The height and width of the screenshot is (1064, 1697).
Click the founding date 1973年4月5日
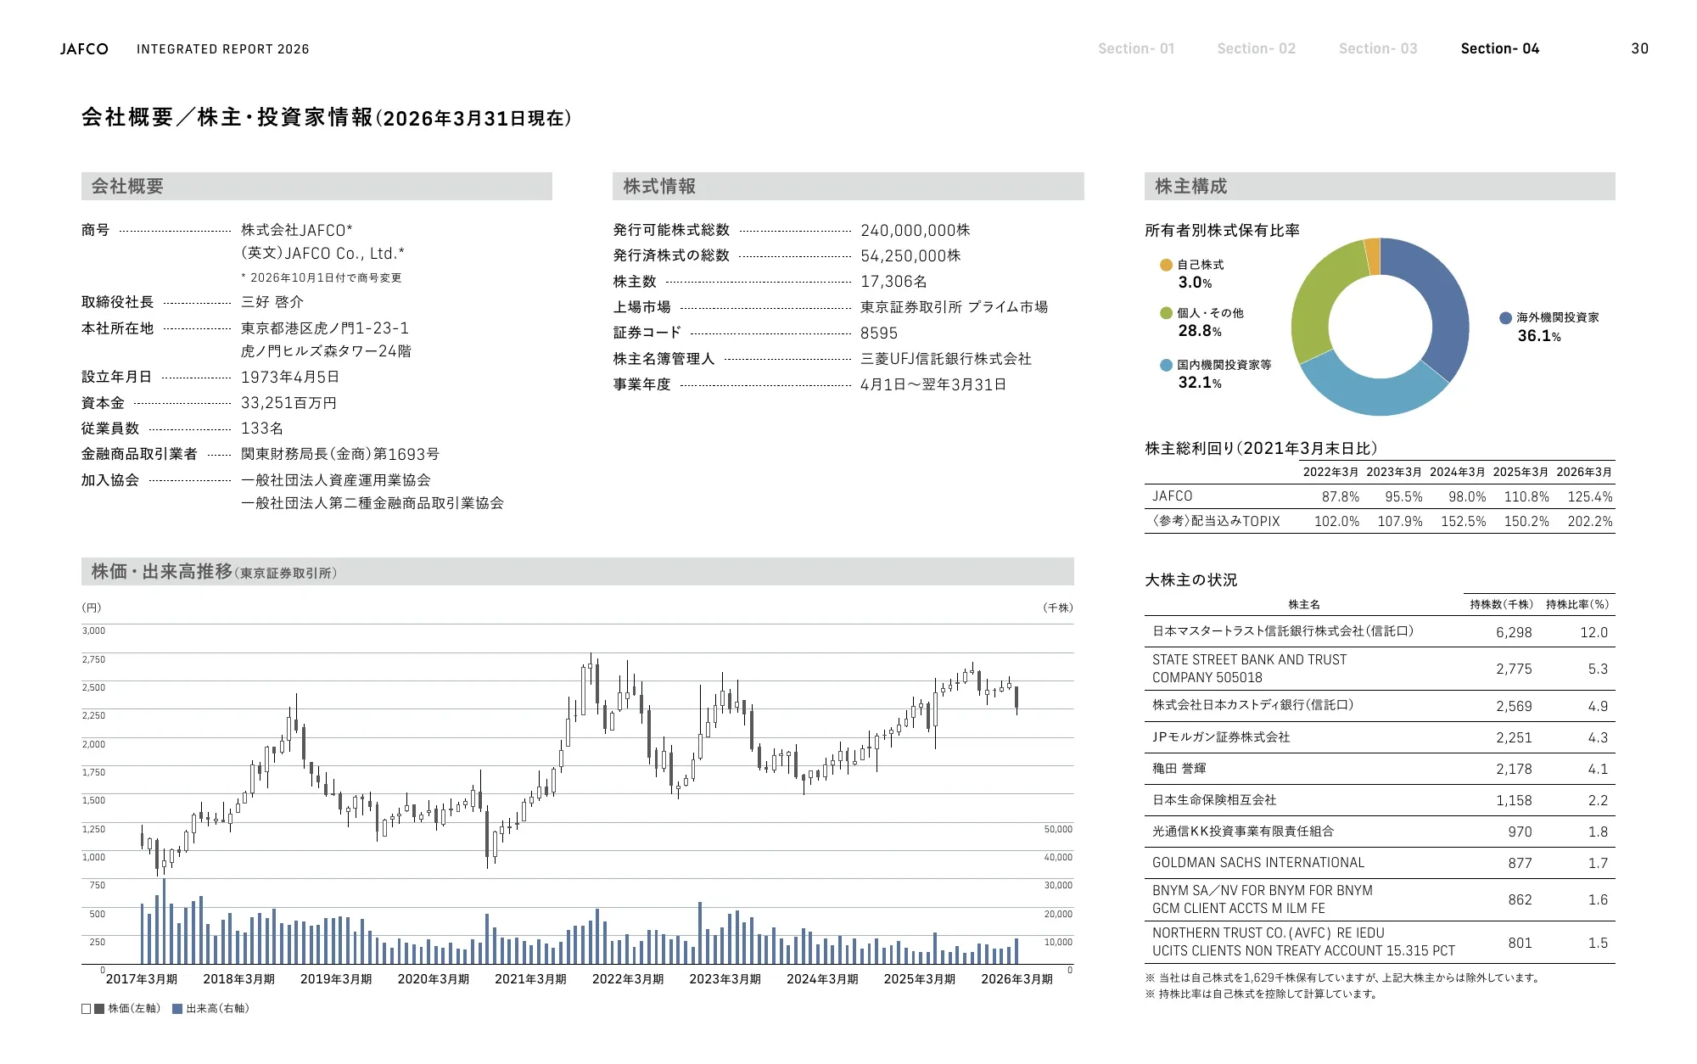290,377
